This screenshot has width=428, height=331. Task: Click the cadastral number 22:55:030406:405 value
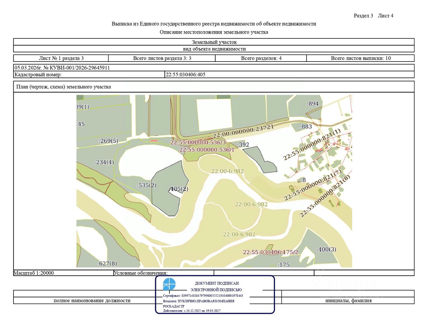point(186,74)
